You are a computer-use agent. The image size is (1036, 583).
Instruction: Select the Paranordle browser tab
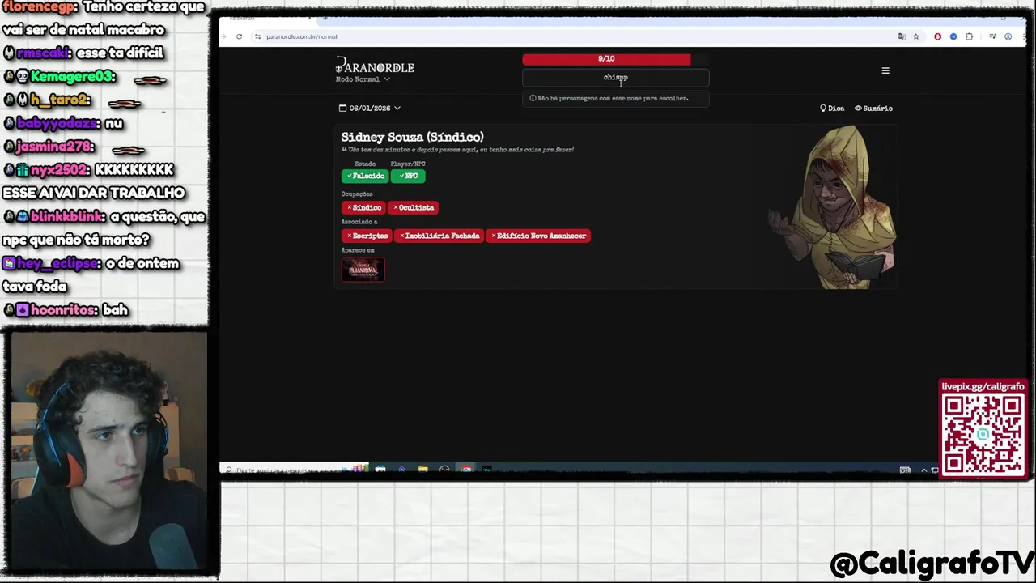click(267, 18)
